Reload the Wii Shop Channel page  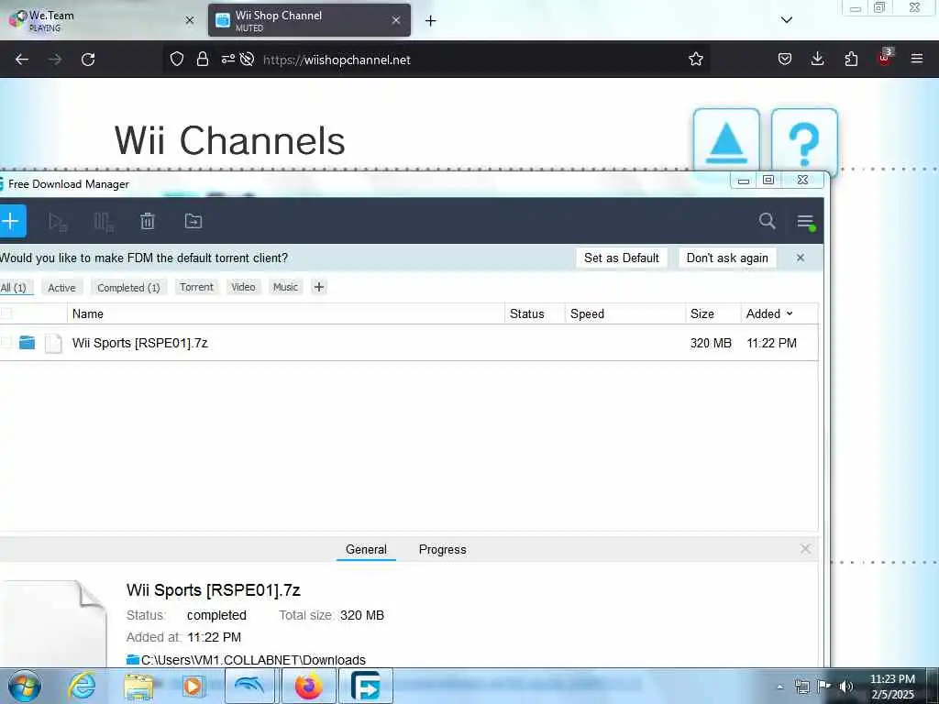click(88, 60)
